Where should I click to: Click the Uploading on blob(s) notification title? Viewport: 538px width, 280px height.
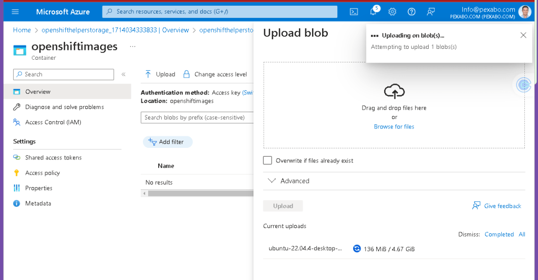[413, 35]
